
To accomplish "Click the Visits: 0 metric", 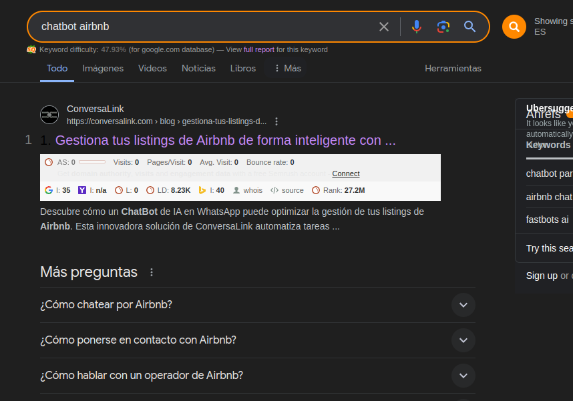I will (126, 162).
